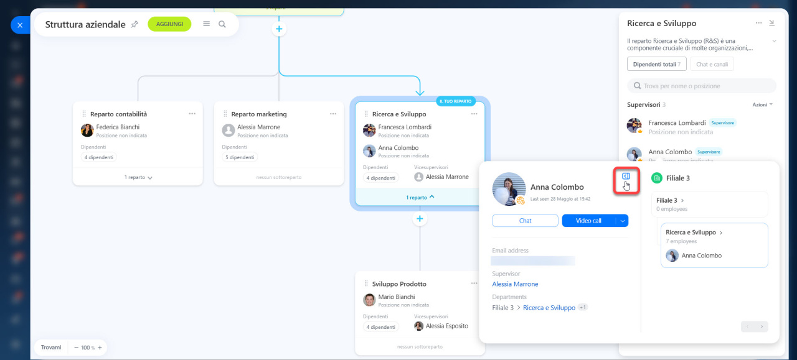797x360 pixels.
Task: Open the Azioni dropdown
Action: coord(763,104)
